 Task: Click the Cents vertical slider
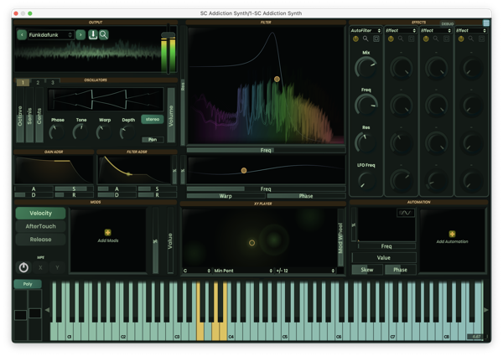point(39,115)
